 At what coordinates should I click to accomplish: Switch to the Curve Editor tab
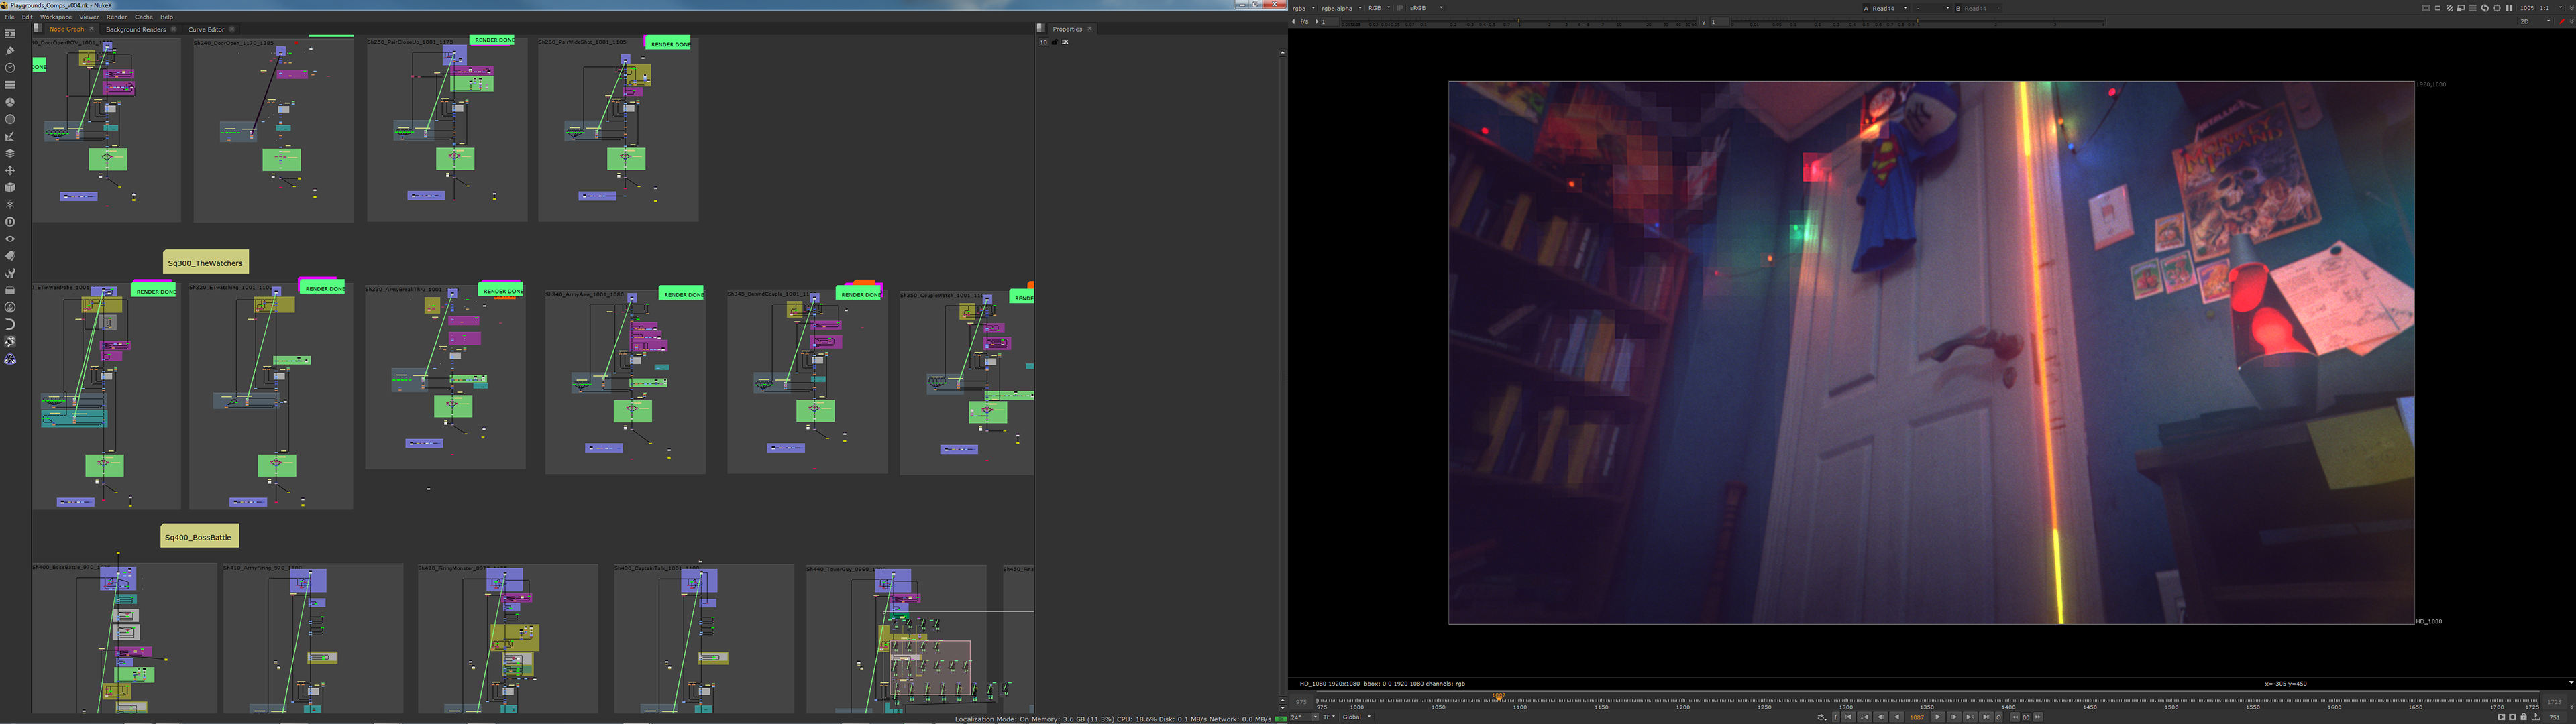(x=206, y=29)
